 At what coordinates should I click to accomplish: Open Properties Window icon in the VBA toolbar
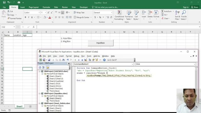pyautogui.click(x=93, y=60)
